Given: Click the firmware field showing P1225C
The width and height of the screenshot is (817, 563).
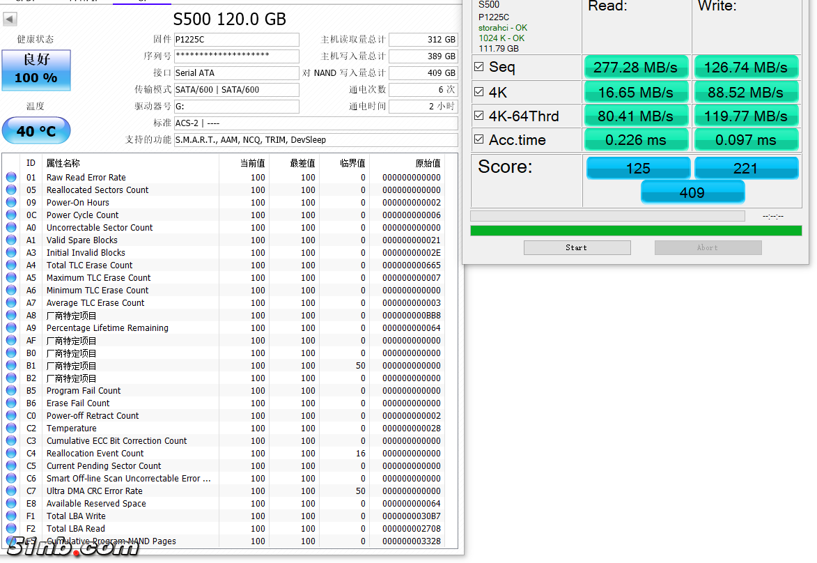Looking at the screenshot, I should [236, 40].
